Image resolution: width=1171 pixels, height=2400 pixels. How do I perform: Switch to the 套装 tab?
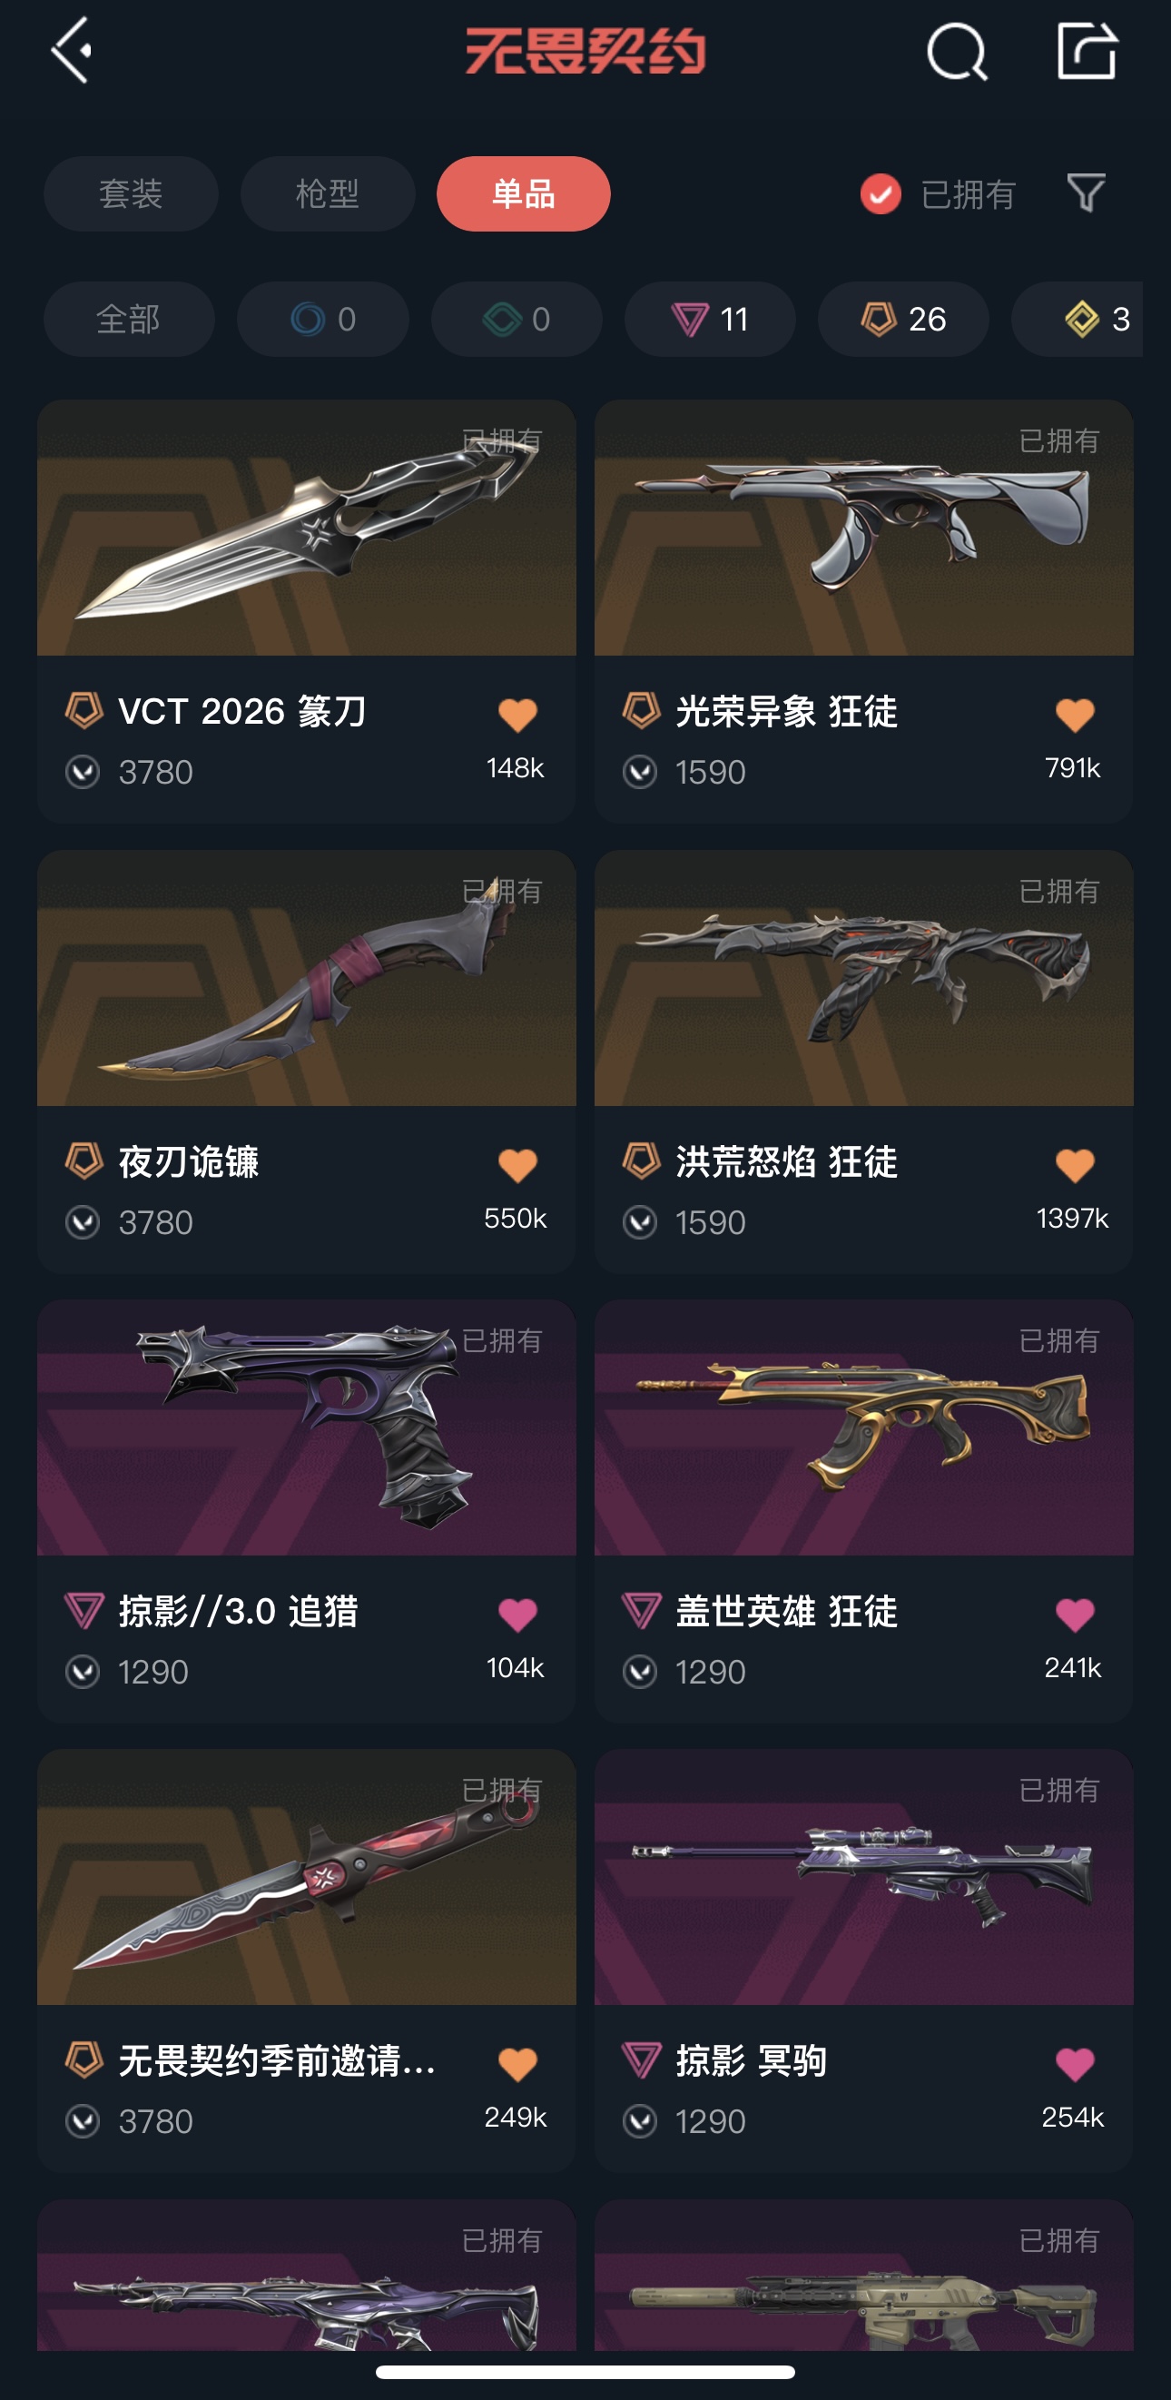pyautogui.click(x=132, y=193)
